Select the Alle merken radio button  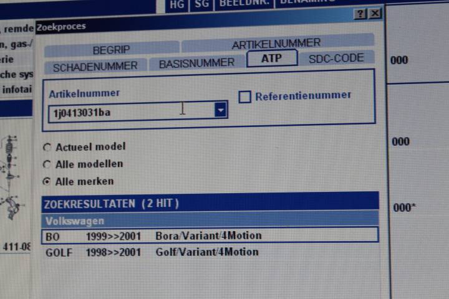[x=47, y=181]
